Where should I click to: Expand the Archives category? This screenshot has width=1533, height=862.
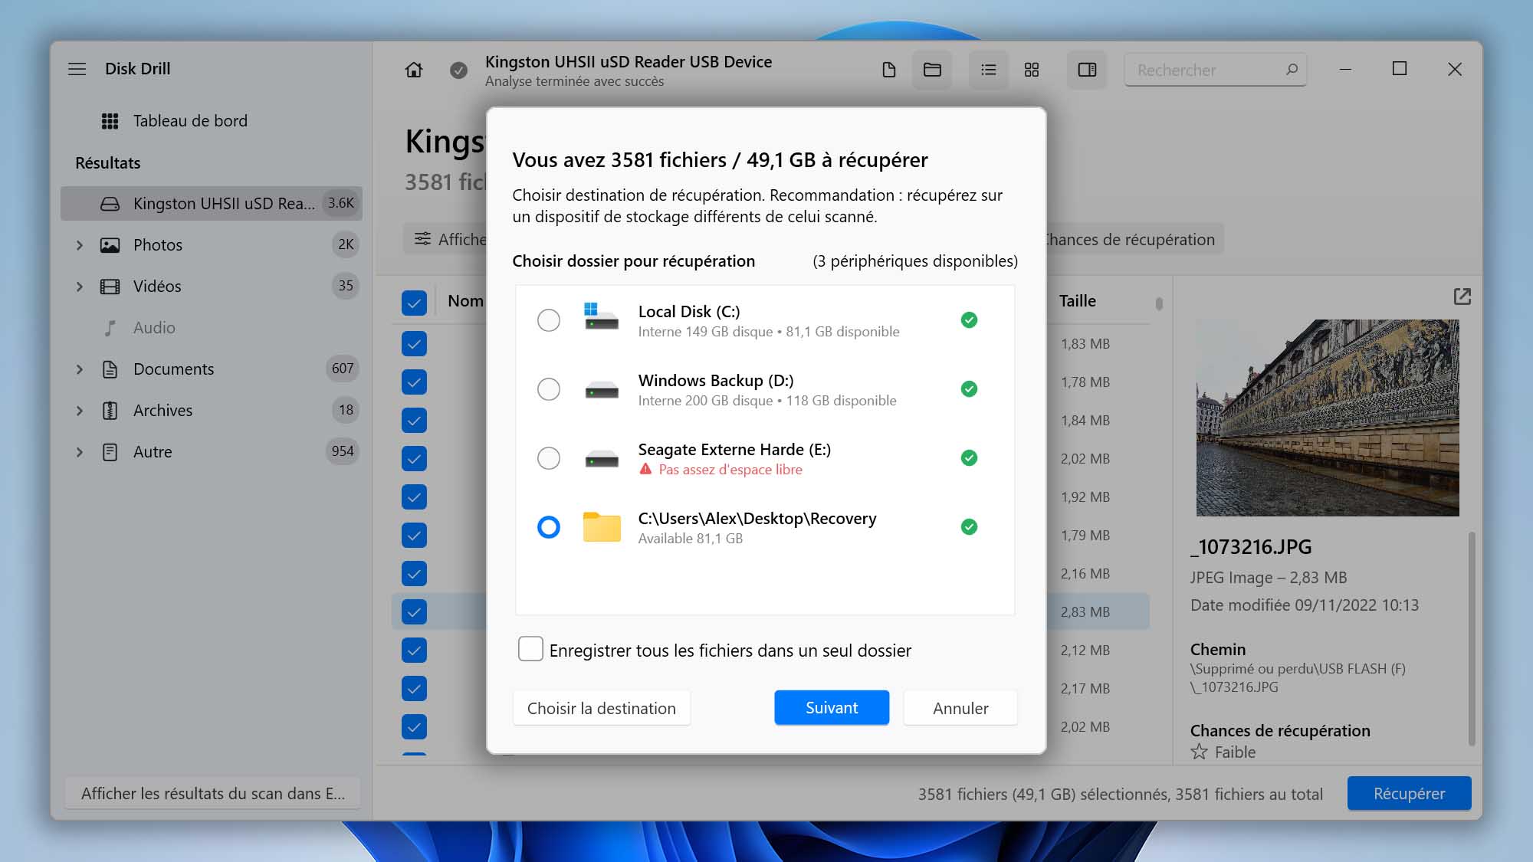[80, 411]
